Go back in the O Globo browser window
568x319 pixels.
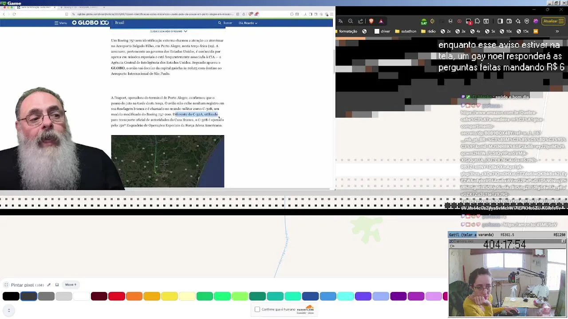point(4,14)
